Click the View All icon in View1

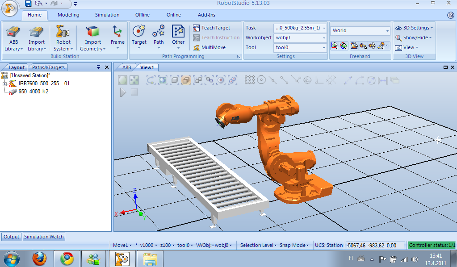tap(122, 80)
